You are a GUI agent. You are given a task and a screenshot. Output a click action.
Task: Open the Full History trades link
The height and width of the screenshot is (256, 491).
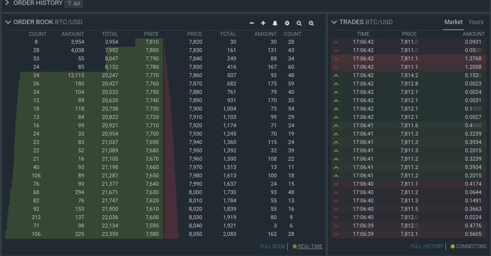tap(427, 246)
